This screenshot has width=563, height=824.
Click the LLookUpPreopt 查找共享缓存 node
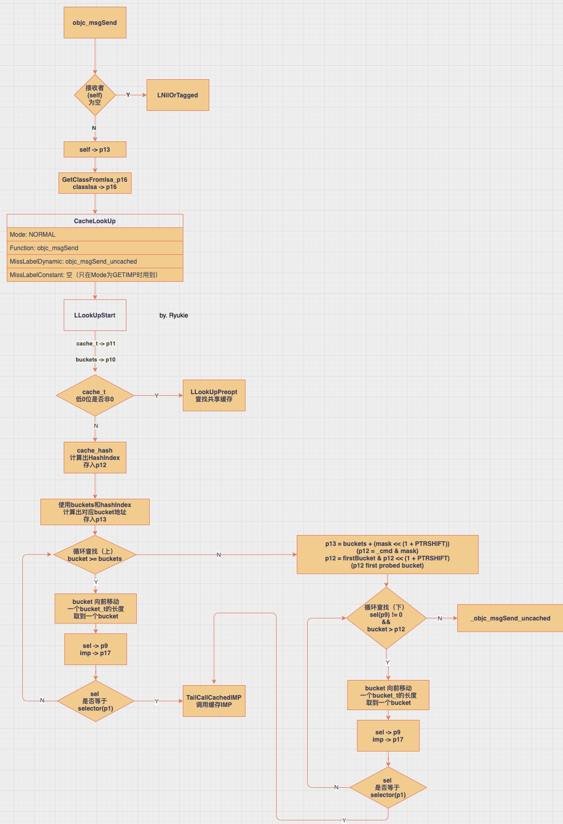(214, 396)
